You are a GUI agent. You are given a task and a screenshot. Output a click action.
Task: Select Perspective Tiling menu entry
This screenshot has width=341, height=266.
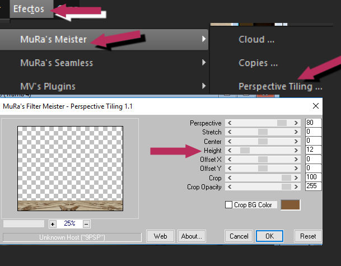click(x=280, y=86)
